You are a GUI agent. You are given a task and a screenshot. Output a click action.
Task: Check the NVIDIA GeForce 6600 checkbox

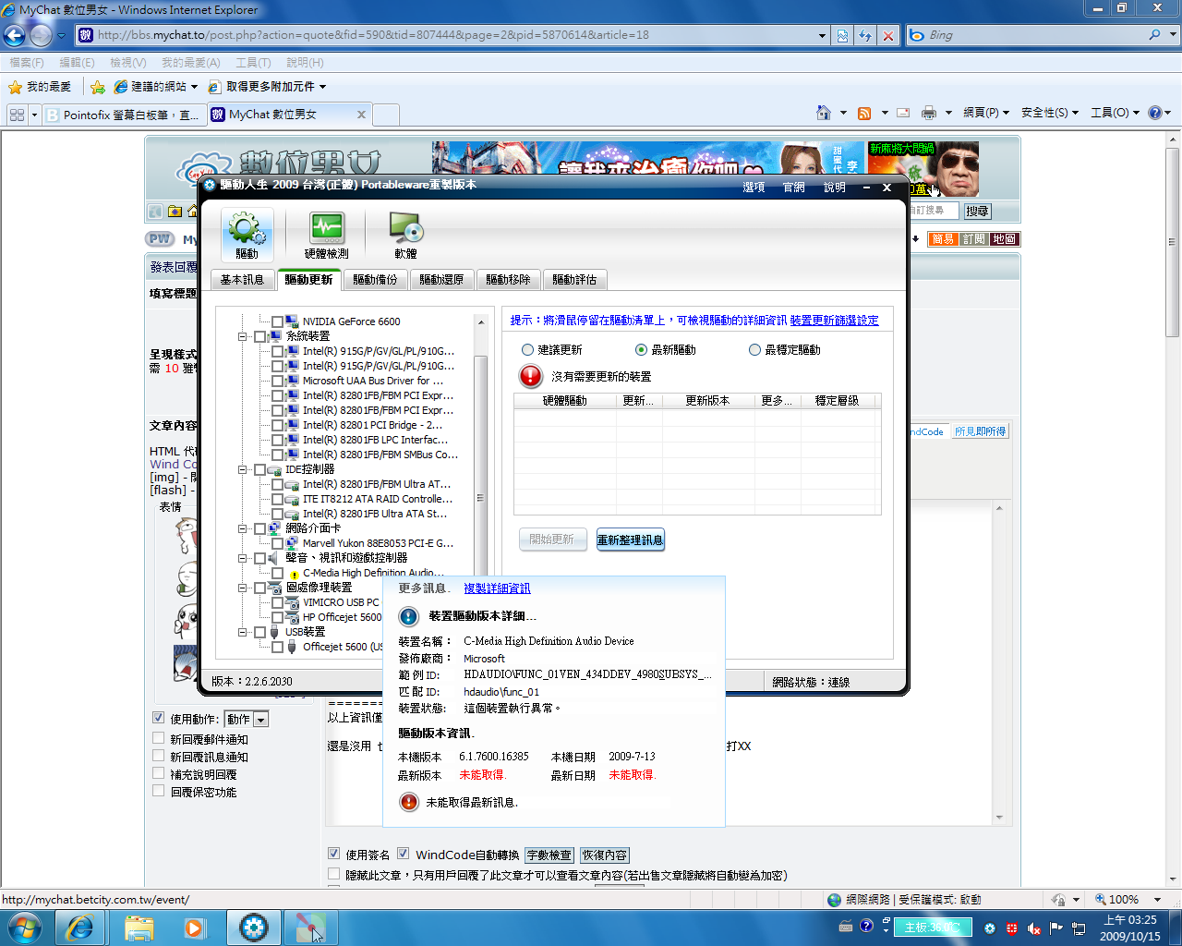click(x=277, y=321)
